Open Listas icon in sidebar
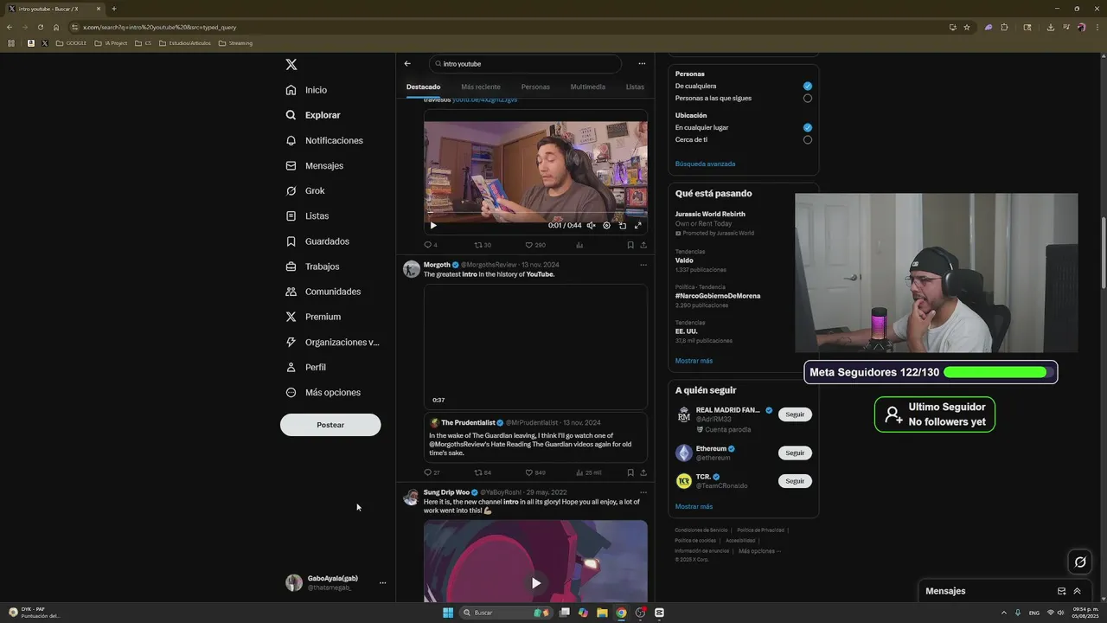The height and width of the screenshot is (623, 1107). coord(291,215)
